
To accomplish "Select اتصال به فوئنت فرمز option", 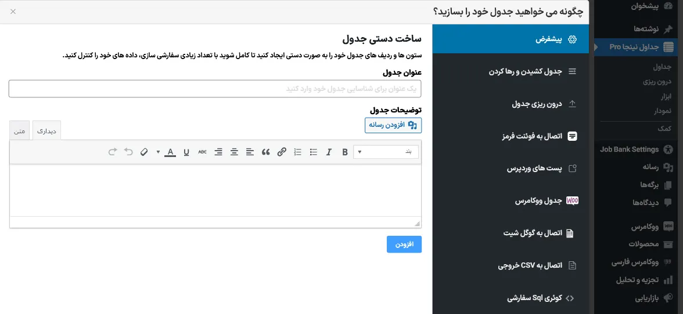I will click(x=511, y=136).
